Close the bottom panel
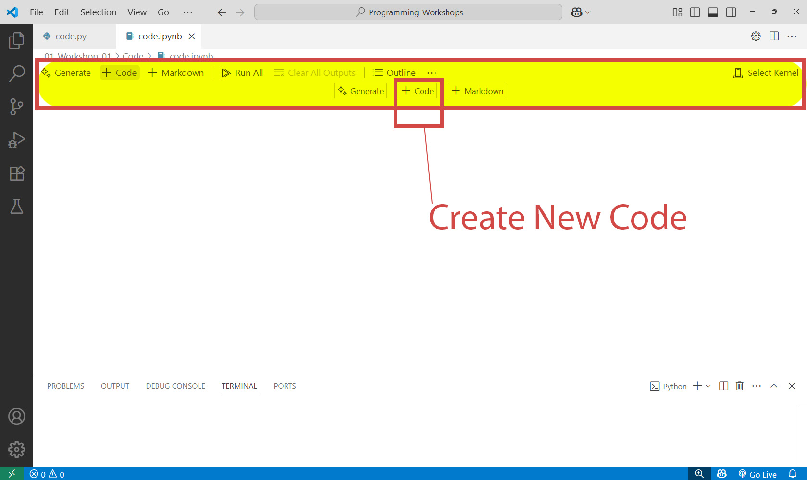 792,386
